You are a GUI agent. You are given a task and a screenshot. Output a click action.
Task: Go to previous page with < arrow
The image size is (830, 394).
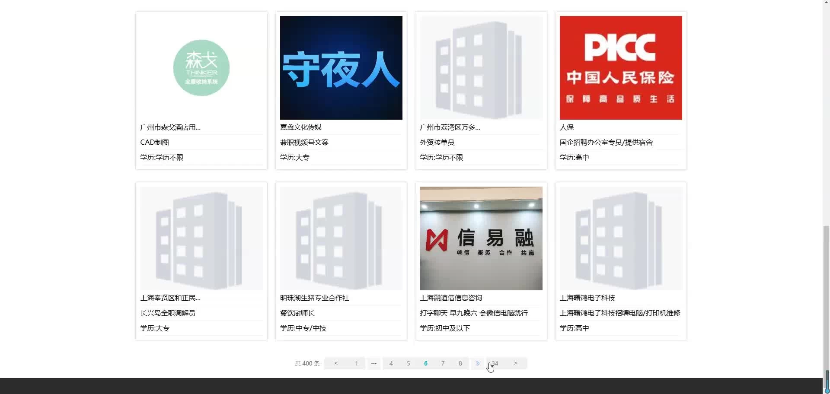point(336,363)
